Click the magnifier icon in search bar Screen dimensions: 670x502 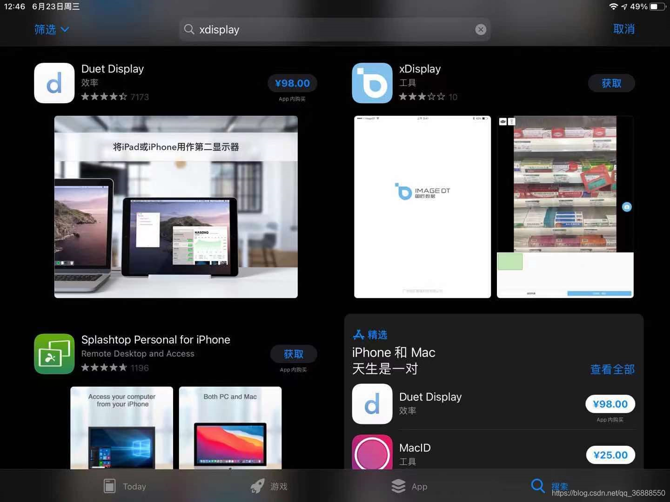pos(189,29)
